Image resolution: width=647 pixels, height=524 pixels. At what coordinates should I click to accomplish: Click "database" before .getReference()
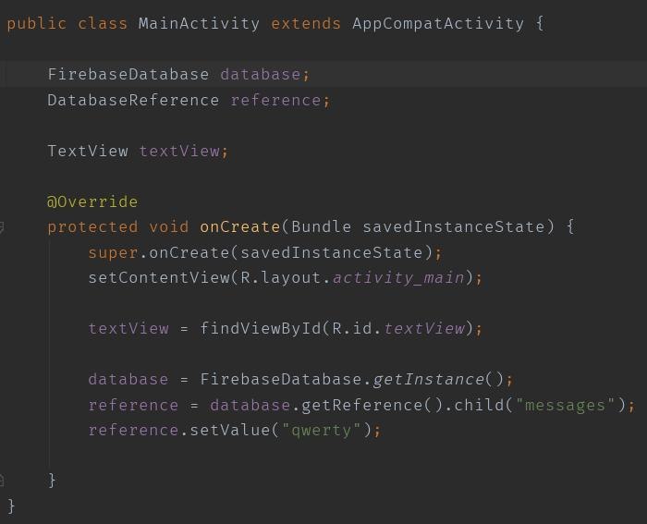coord(250,405)
